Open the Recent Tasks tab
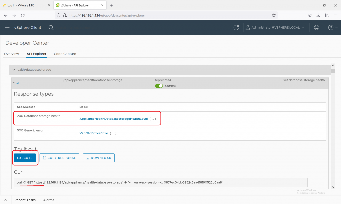 25,200
